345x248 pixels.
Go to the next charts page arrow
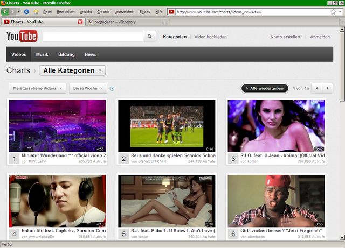click(328, 88)
